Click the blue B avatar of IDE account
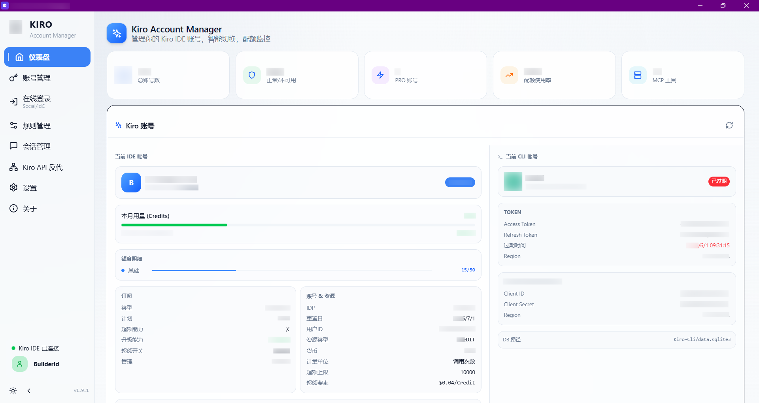This screenshot has width=759, height=403. (x=131, y=183)
